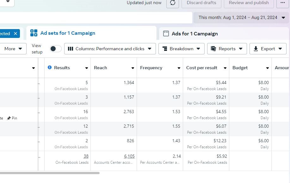This screenshot has width=290, height=183.
Task: Click Updated just now status text
Action: [144, 3]
